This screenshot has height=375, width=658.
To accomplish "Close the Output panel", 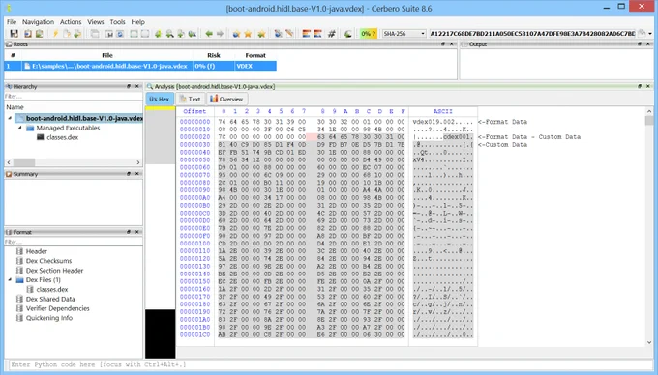I will (648, 44).
